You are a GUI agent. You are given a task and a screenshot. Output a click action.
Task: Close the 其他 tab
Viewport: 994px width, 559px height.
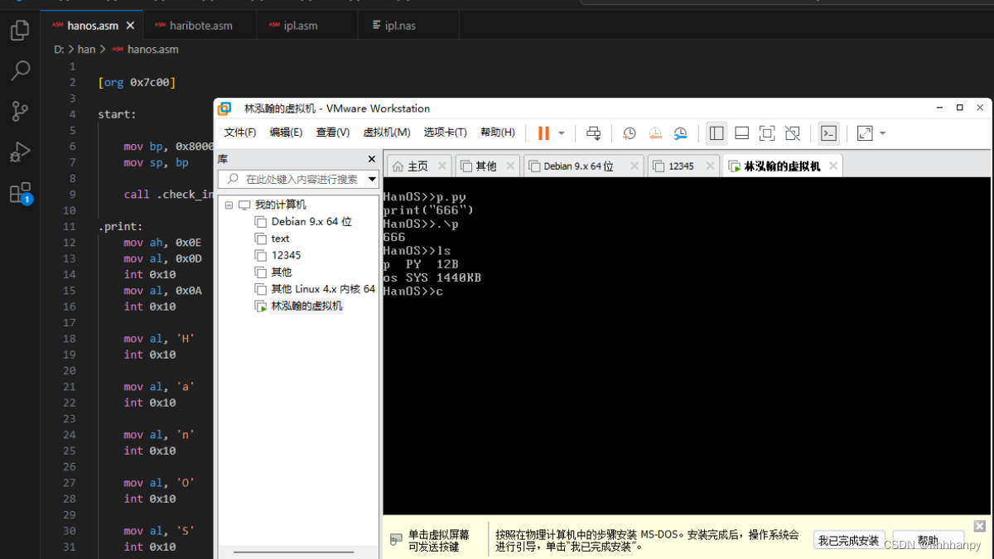[509, 166]
